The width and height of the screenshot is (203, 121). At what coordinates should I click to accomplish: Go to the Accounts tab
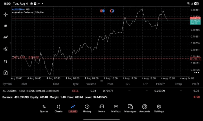145,109
